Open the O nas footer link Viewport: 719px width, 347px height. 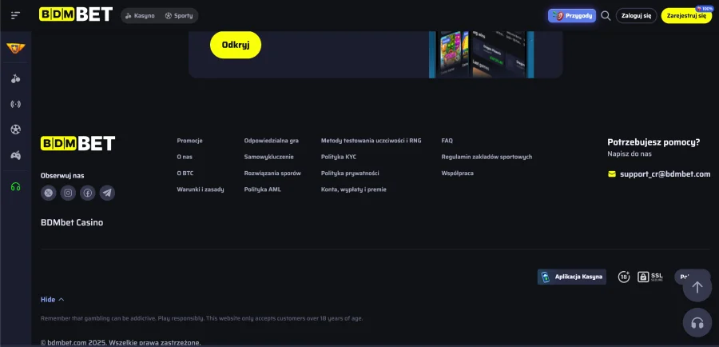click(x=185, y=157)
